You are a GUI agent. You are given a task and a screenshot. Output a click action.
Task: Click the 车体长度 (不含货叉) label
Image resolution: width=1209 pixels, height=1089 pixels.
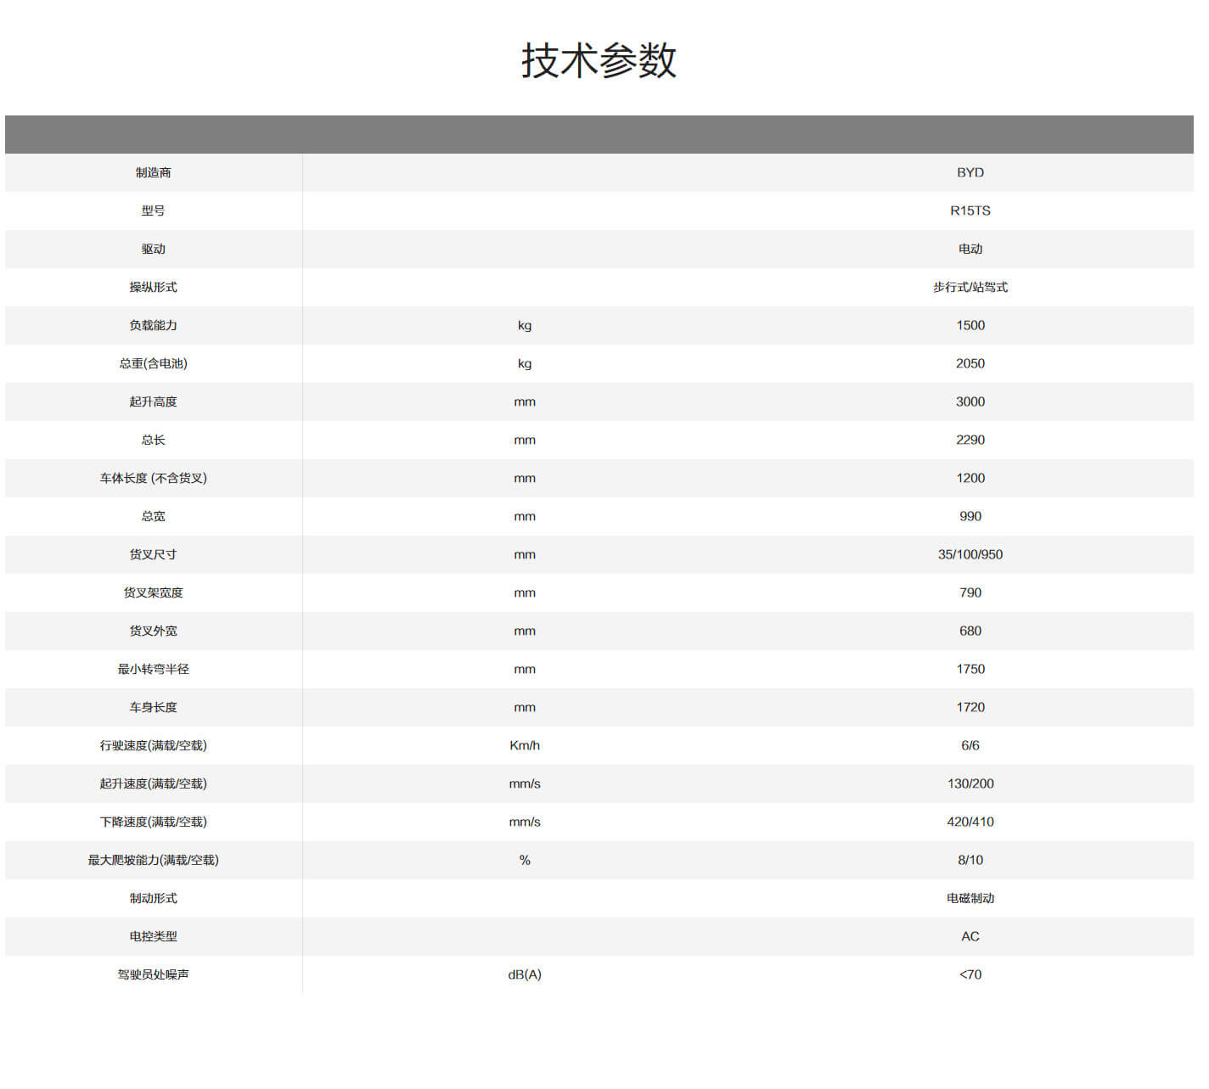[153, 478]
